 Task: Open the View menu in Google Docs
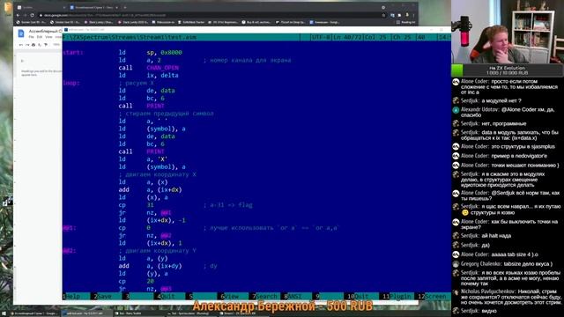(x=48, y=37)
